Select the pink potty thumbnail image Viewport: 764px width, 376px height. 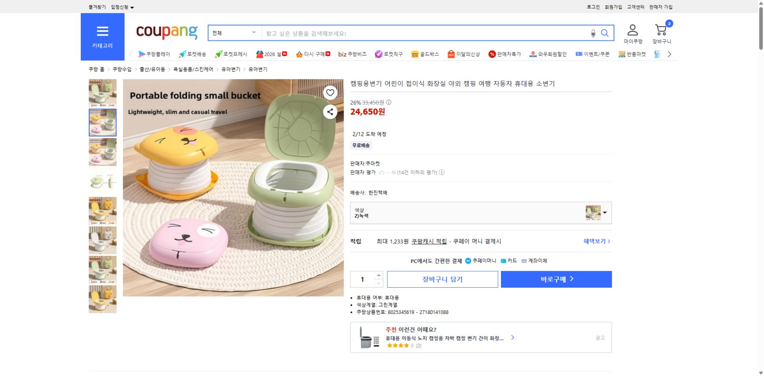click(x=102, y=152)
